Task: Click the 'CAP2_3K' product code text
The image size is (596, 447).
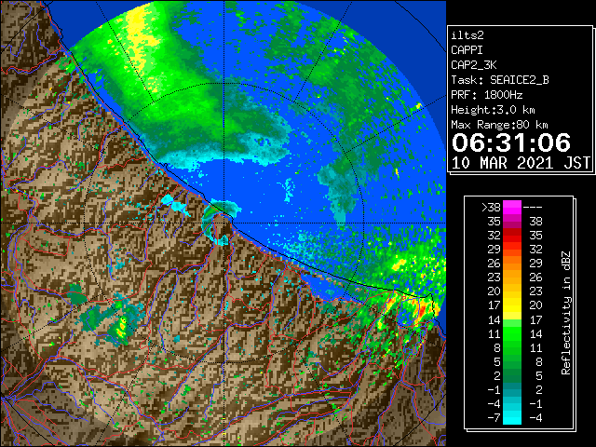Action: [x=474, y=65]
